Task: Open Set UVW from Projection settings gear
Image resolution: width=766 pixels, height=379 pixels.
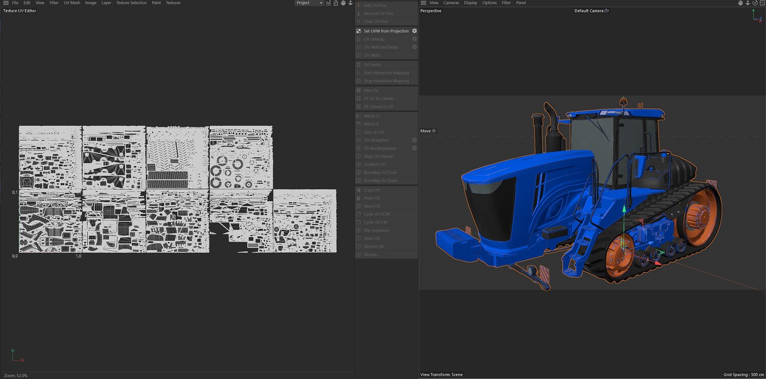Action: coord(415,31)
